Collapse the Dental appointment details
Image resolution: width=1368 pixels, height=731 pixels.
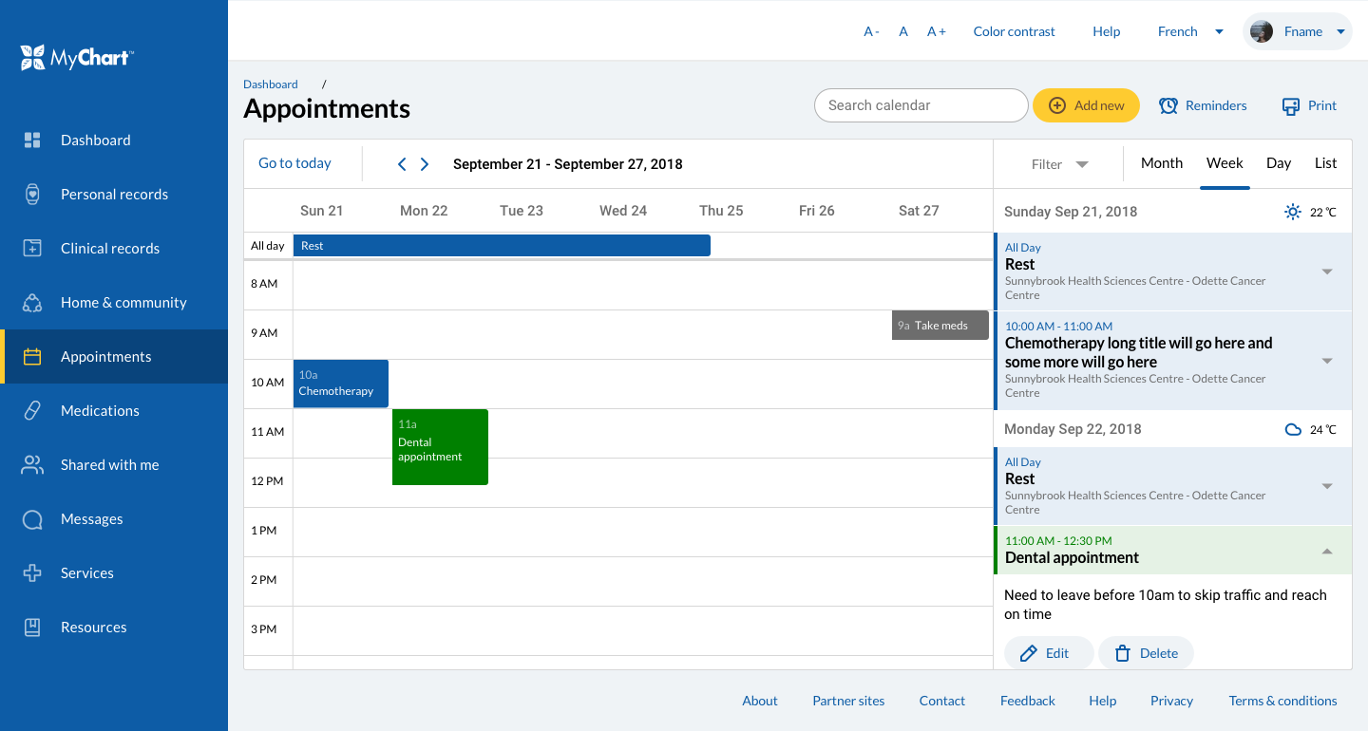pos(1327,552)
